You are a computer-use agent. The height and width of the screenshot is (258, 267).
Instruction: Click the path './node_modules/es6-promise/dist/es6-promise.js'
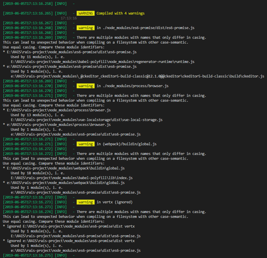click(149, 28)
